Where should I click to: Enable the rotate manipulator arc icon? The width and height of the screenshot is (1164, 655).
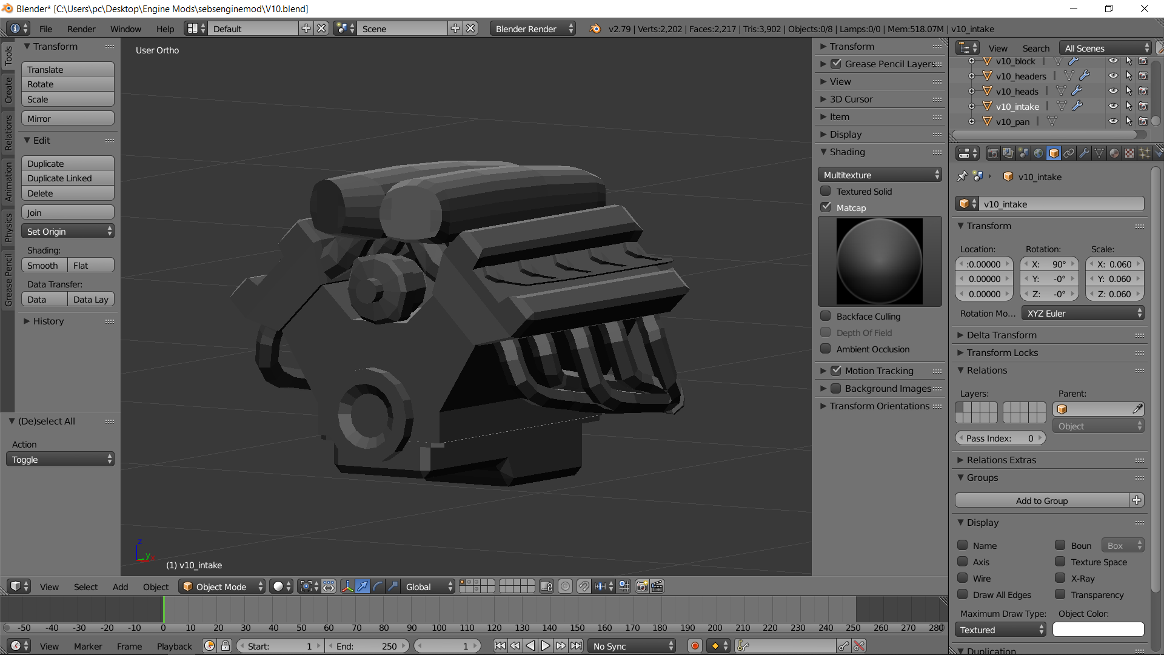click(378, 586)
